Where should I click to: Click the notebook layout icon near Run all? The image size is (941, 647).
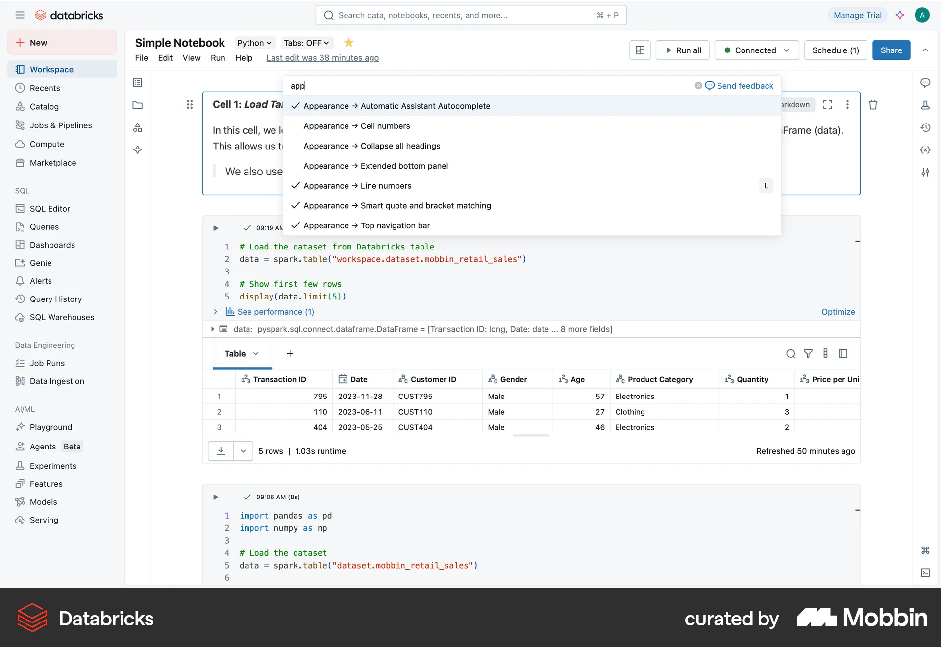(x=640, y=50)
